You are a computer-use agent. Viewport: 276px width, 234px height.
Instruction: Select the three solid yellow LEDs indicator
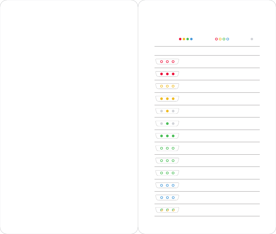[167, 99]
